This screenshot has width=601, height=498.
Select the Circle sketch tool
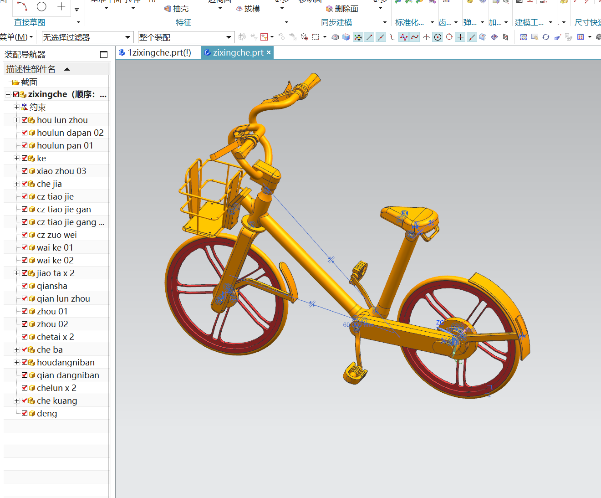click(x=41, y=6)
